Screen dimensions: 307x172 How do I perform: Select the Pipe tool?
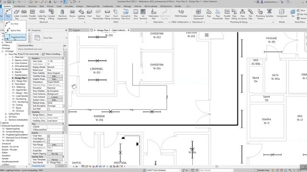[209, 13]
